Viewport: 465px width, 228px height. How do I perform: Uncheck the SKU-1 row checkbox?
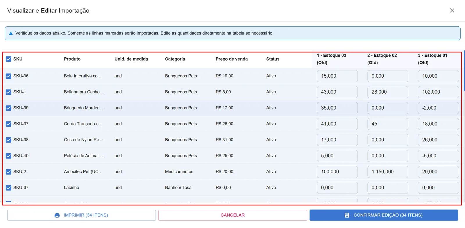coord(8,92)
